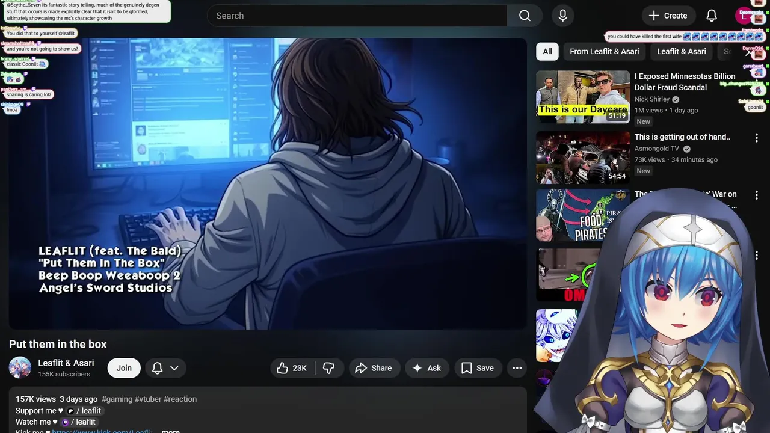Screen dimensions: 770x433
Task: Click the #vtuber hashtag
Action: point(148,399)
